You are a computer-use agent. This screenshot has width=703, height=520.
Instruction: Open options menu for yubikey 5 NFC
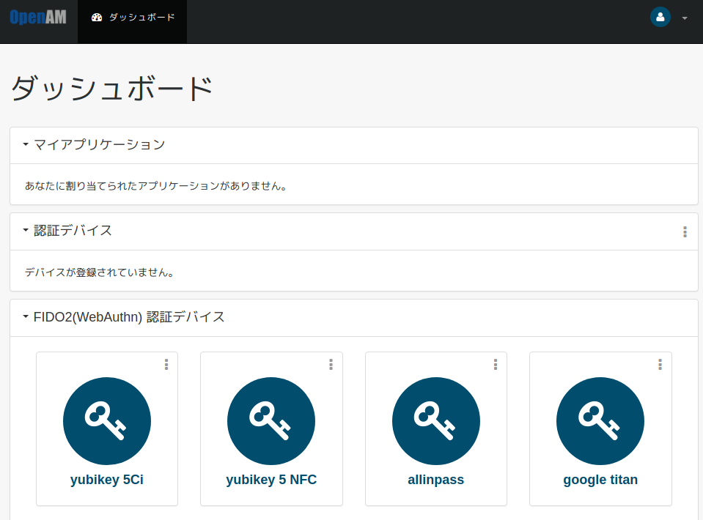[x=331, y=365]
